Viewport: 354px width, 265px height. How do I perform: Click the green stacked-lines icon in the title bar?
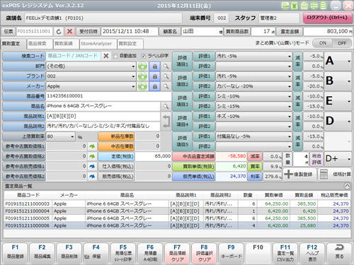point(323,6)
